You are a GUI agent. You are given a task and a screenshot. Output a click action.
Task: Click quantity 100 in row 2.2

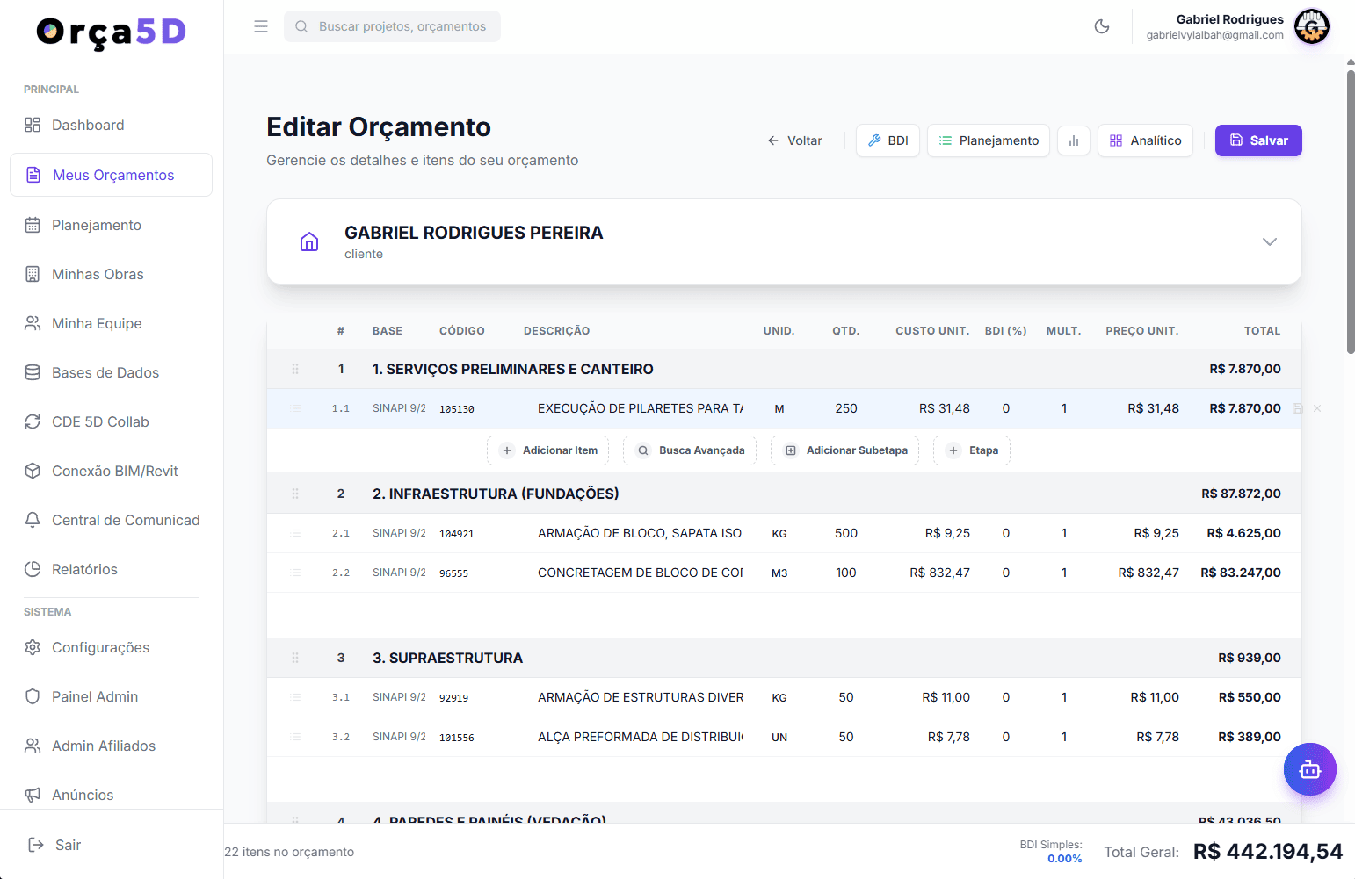(x=846, y=573)
